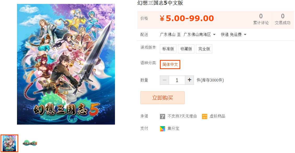Pick the 完全版 game edition
The image size is (295, 153).
[204, 49]
